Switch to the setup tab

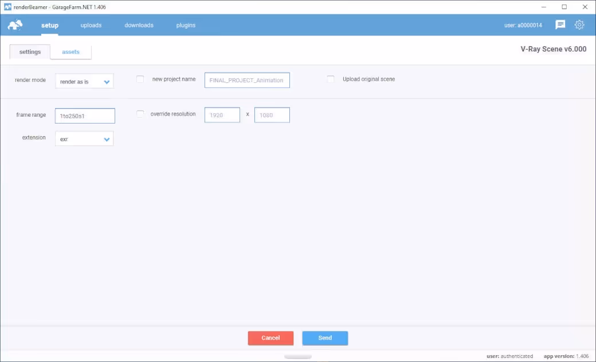point(50,25)
